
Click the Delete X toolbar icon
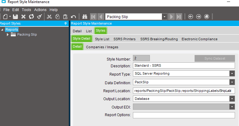(x=23, y=17)
